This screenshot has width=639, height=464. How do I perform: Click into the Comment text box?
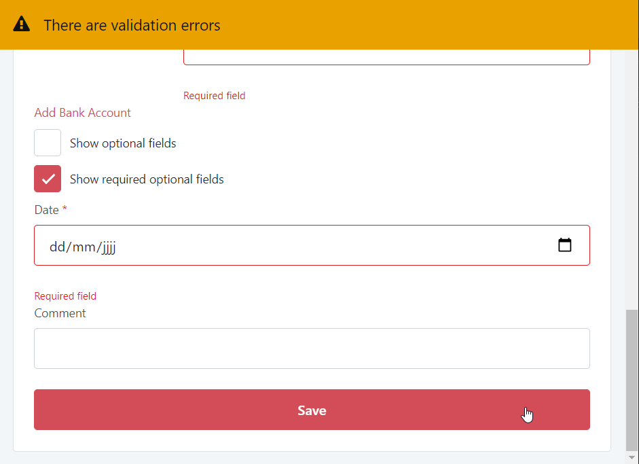click(x=312, y=349)
